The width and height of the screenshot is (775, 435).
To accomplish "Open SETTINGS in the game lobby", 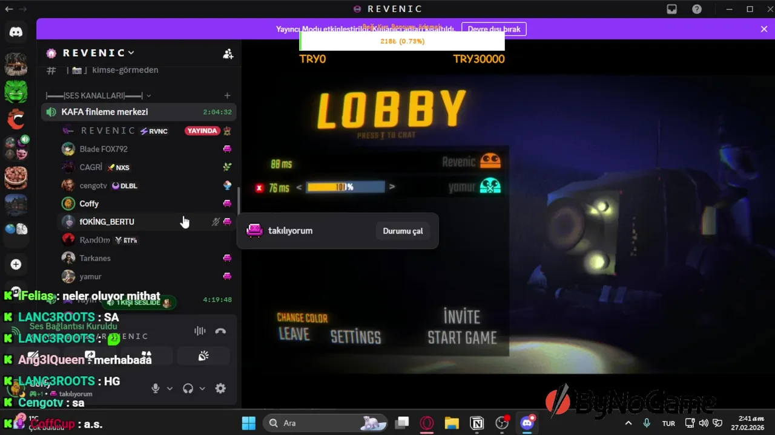I will pyautogui.click(x=355, y=337).
